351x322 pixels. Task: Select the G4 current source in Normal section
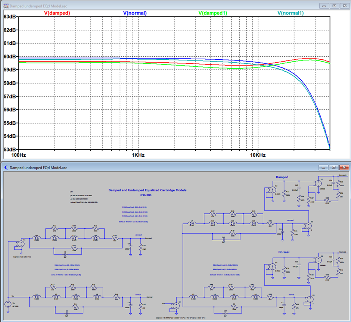273,266
